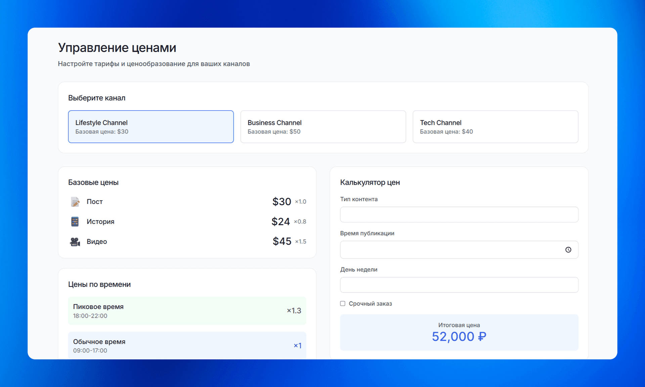Select the Business Channel card
The width and height of the screenshot is (645, 387).
323,127
